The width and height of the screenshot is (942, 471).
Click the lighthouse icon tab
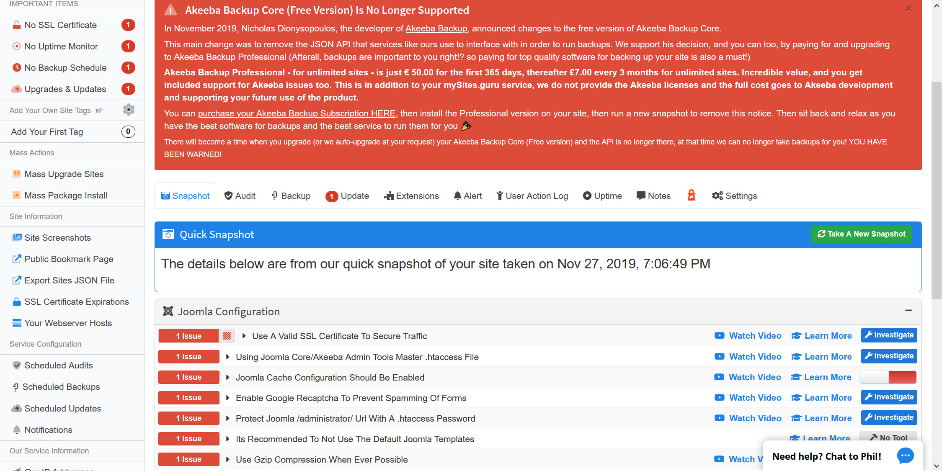point(691,195)
